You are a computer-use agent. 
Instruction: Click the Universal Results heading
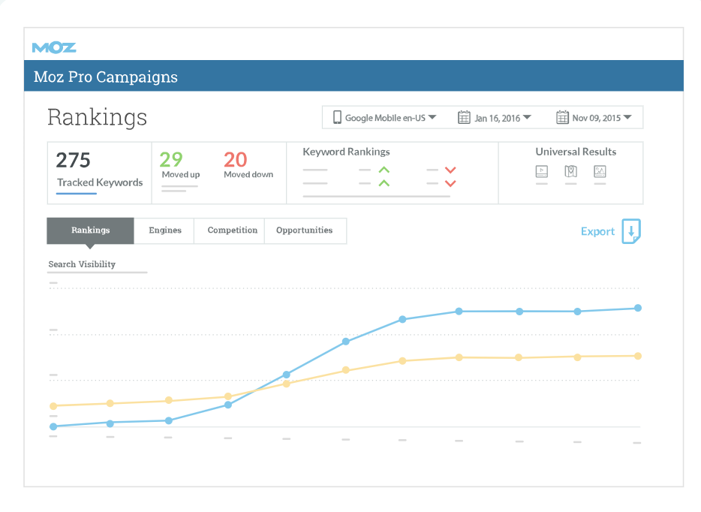tap(576, 152)
